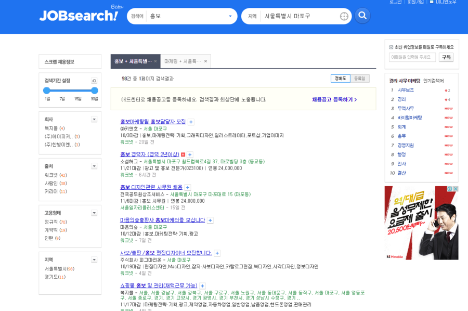
Task: Click plus icon next to 마음의숲출판사 listing
Action: click(x=210, y=221)
